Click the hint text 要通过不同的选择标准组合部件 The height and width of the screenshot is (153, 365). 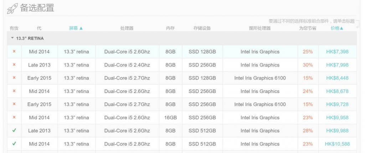pos(299,21)
